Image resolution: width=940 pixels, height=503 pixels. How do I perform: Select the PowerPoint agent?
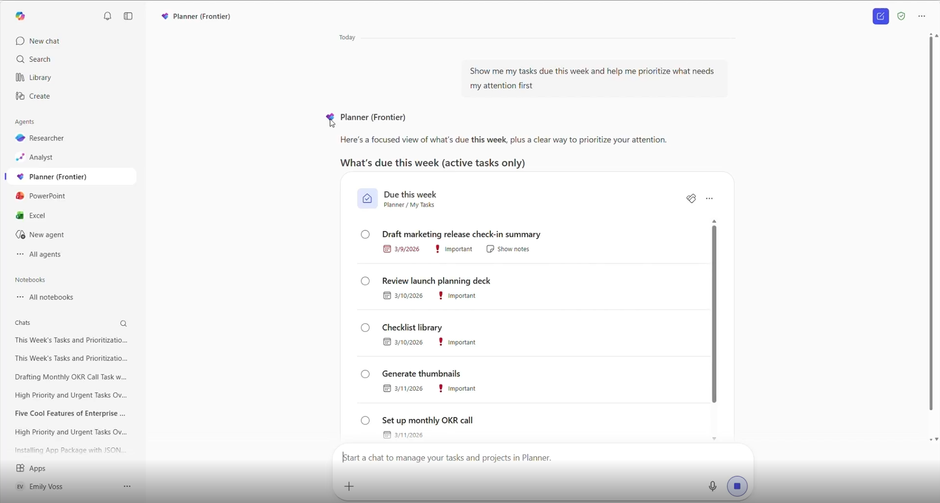40,196
